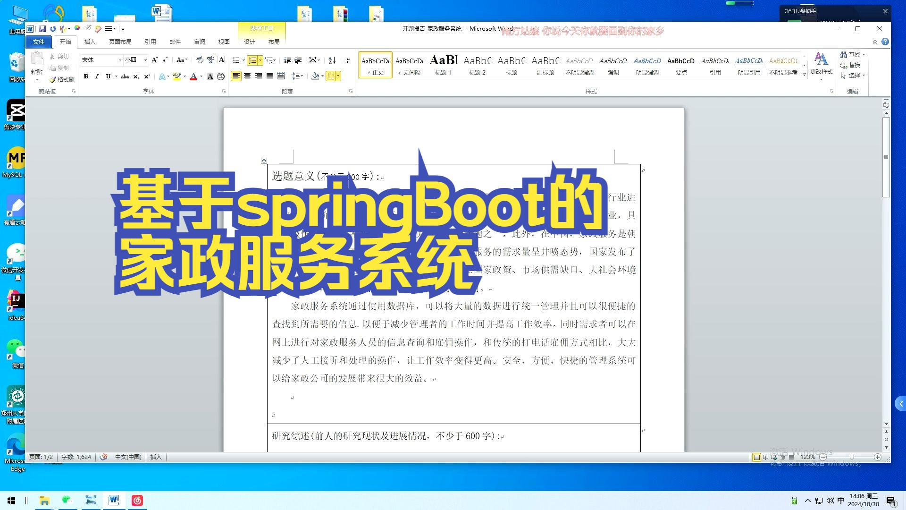Open the phonetic guide (wén) tool

(210, 60)
